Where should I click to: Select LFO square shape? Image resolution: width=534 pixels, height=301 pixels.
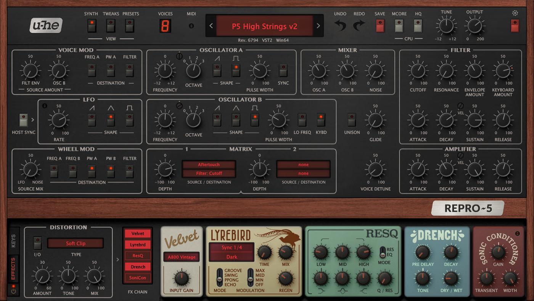tap(130, 119)
